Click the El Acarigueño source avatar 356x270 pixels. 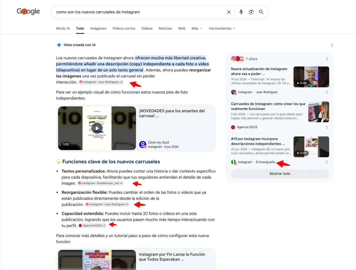click(x=234, y=162)
